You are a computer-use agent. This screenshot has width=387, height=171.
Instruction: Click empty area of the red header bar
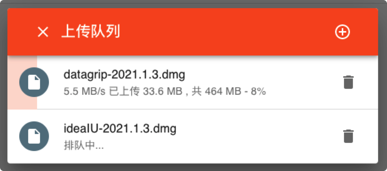tap(222, 32)
